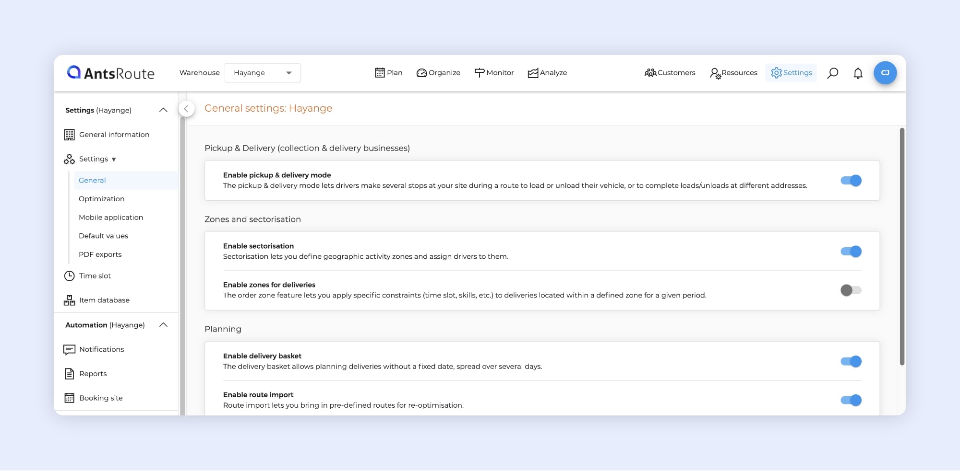Select Optimization in the settings submenu
The image size is (960, 471).
(101, 199)
